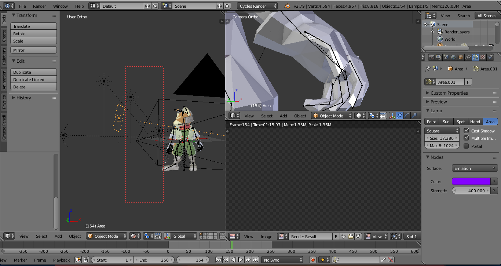Screen dimensions: 501x266
Task: Open the Render properties tab camera icon
Action: (432, 57)
